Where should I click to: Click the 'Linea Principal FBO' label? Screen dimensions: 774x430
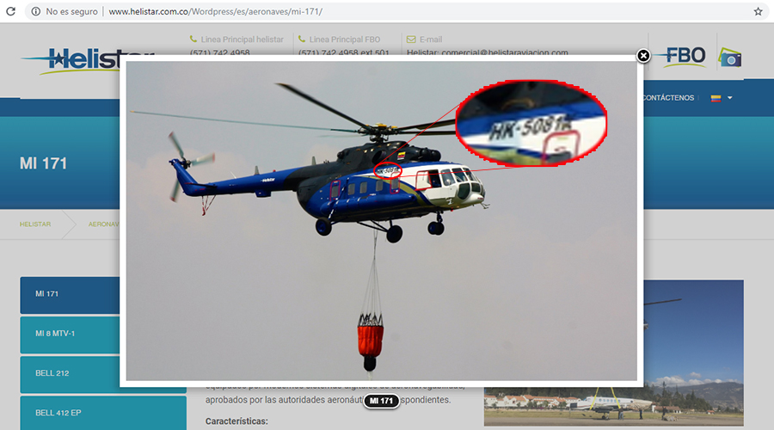coord(345,40)
